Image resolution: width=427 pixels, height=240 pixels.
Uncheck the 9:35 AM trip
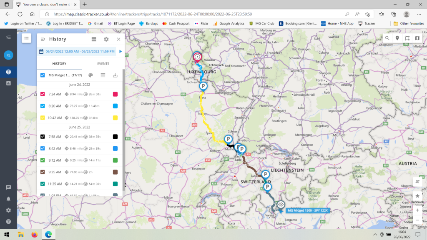click(43, 172)
